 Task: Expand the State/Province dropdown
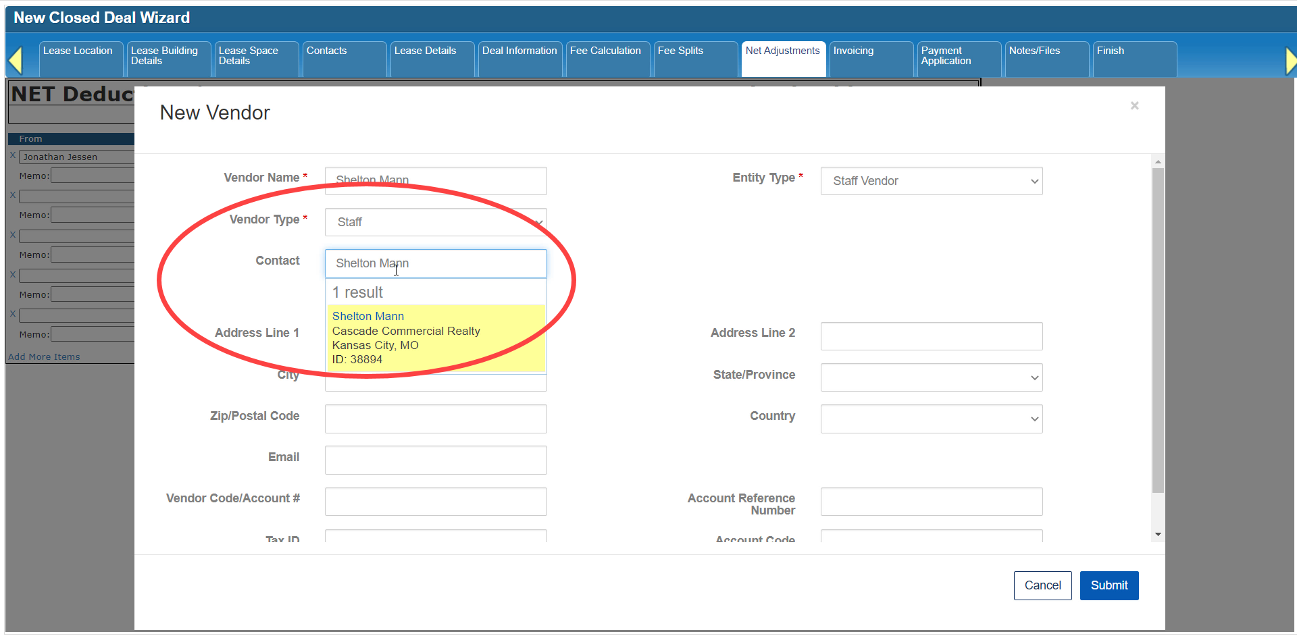tap(931, 377)
